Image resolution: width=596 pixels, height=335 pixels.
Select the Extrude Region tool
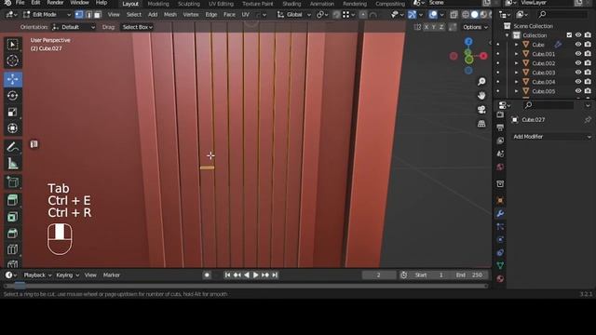(x=12, y=200)
